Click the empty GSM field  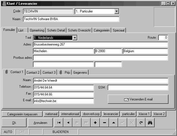[138, 87]
